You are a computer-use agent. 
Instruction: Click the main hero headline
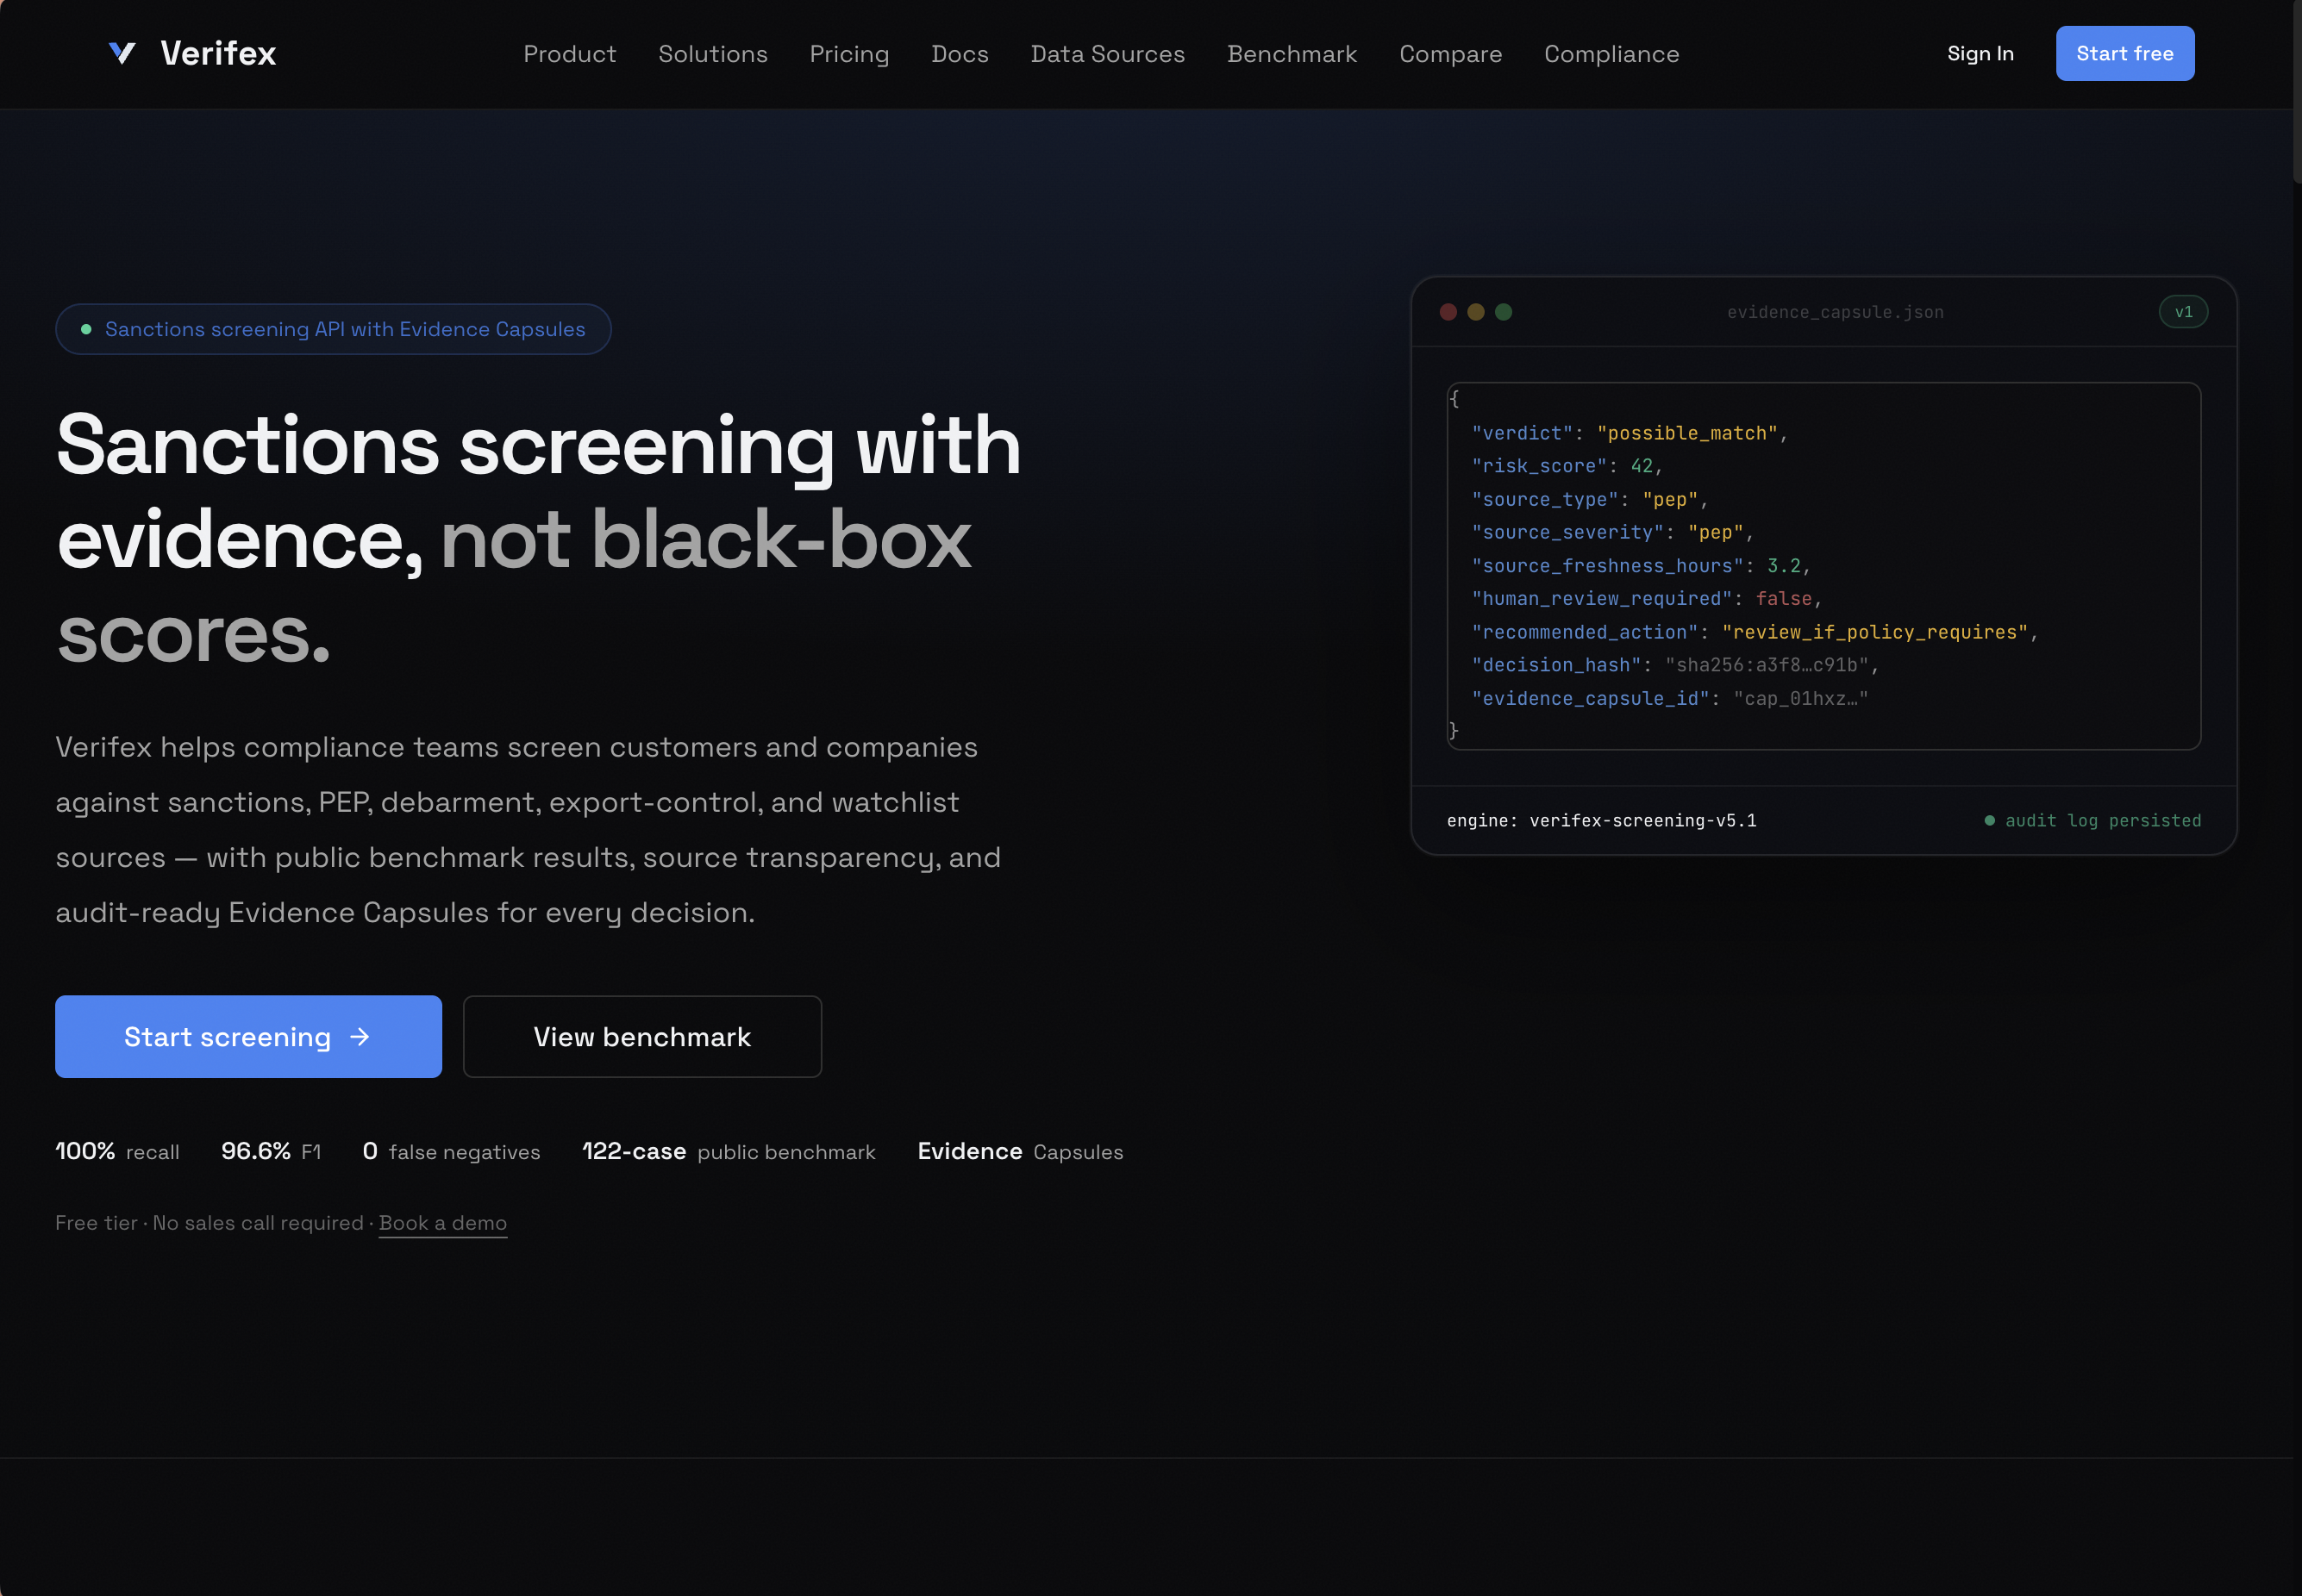click(x=538, y=538)
